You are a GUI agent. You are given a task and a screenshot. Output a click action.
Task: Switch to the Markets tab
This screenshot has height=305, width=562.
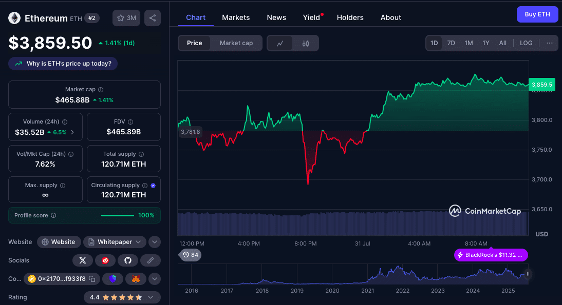236,17
